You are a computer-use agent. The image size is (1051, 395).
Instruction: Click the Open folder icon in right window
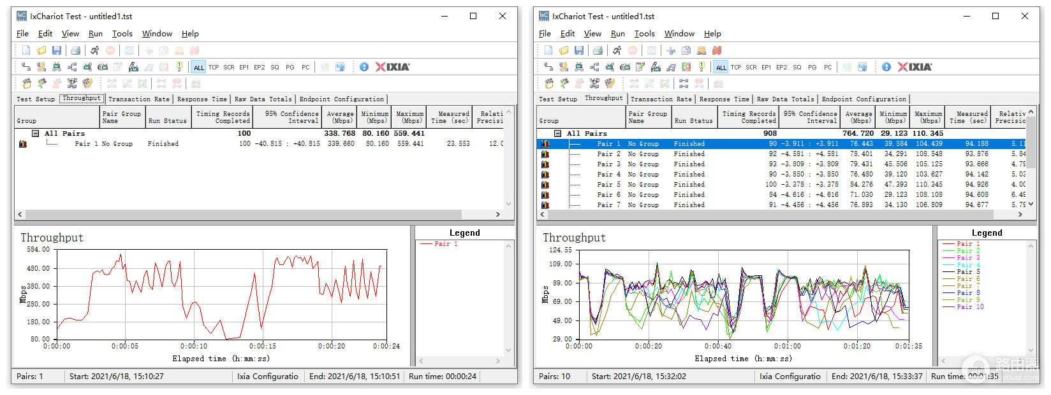[x=564, y=50]
